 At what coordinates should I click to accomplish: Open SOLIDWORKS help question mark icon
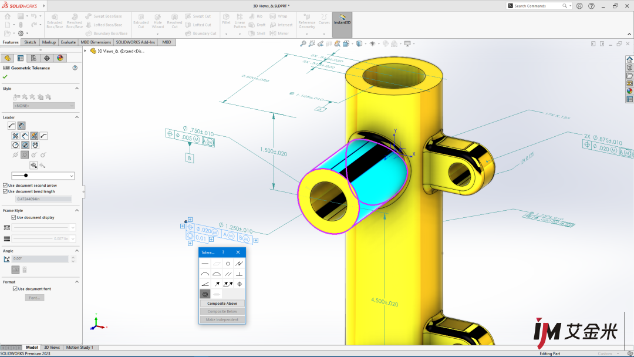pos(592,6)
